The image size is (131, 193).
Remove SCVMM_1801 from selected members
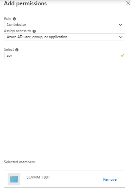click(110, 179)
